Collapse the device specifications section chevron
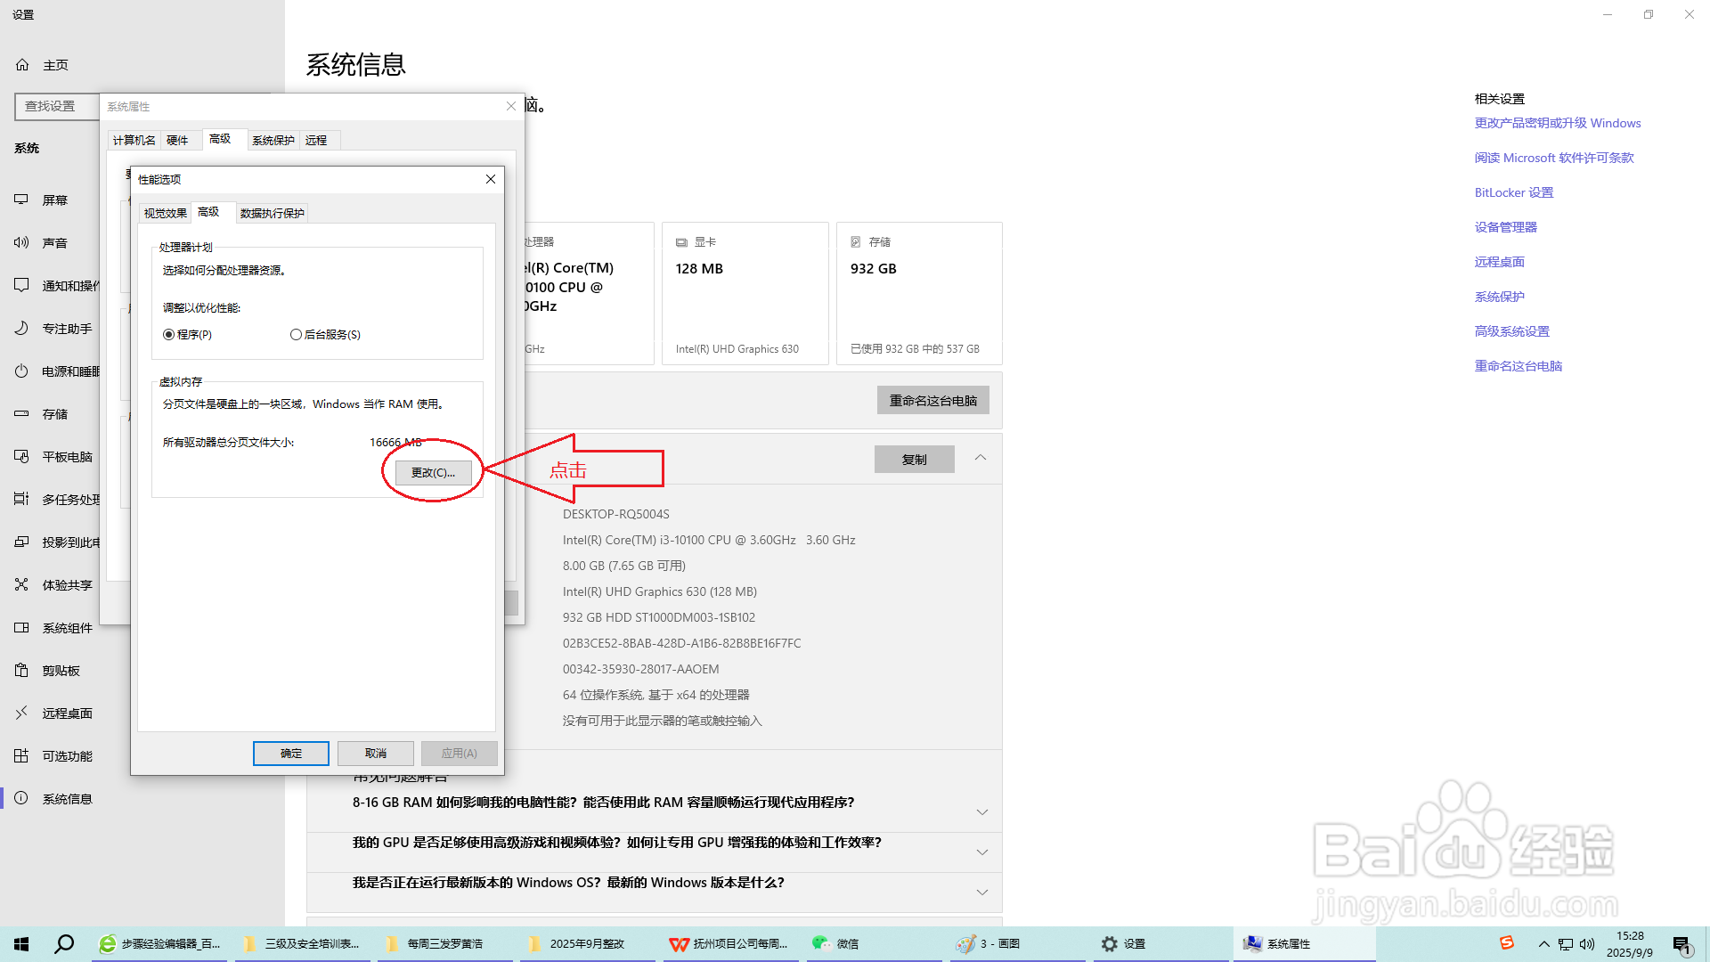Screen dimensions: 1710x962 980,459
